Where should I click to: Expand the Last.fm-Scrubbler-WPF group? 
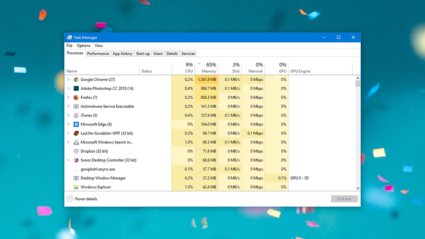(69, 133)
